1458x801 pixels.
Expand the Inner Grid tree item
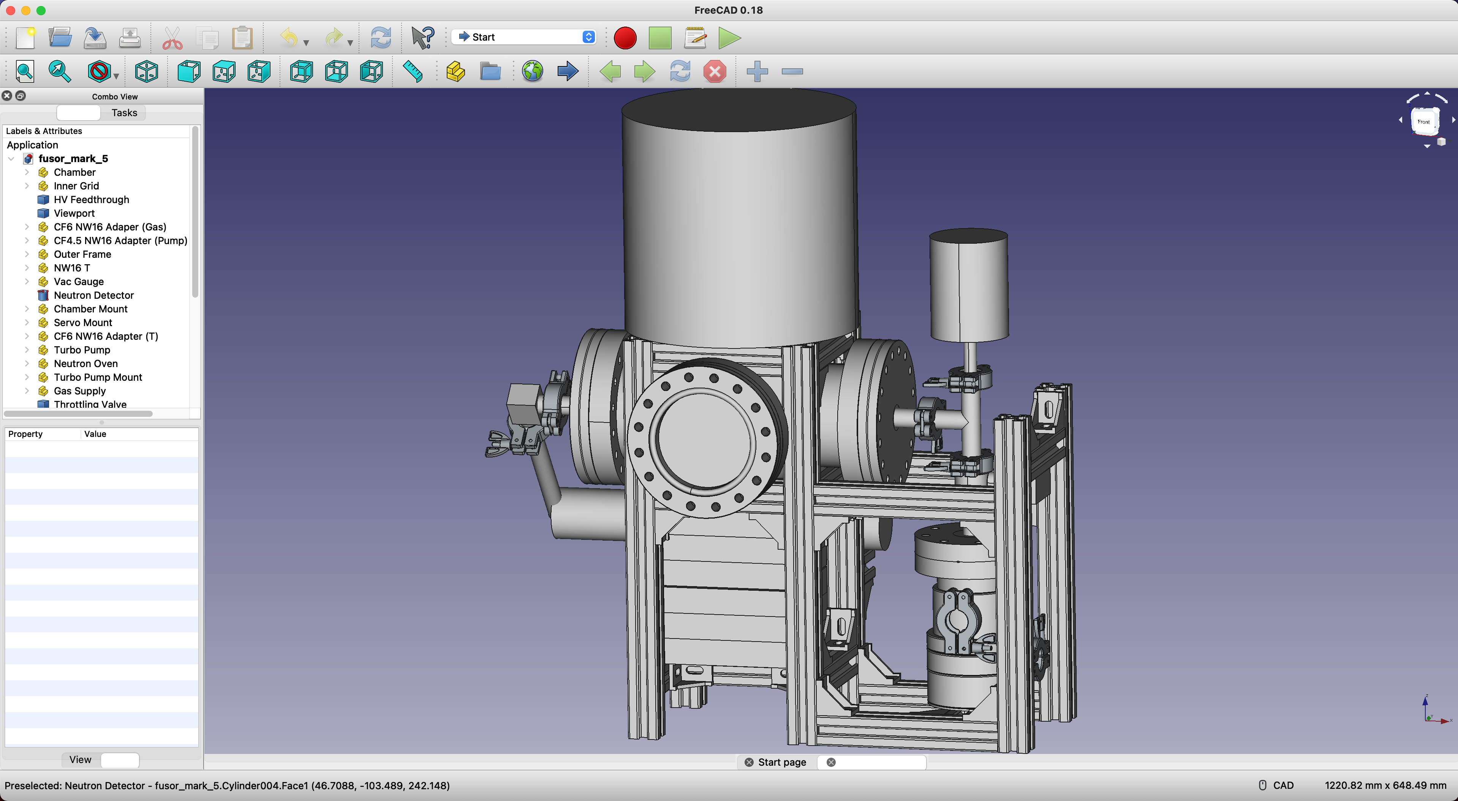27,186
